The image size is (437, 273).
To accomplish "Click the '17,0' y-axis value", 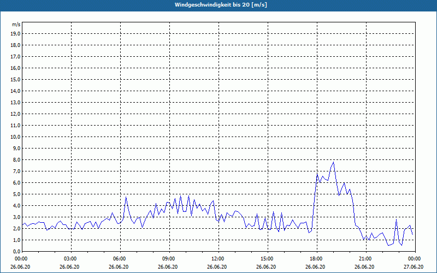I will 15,57.
